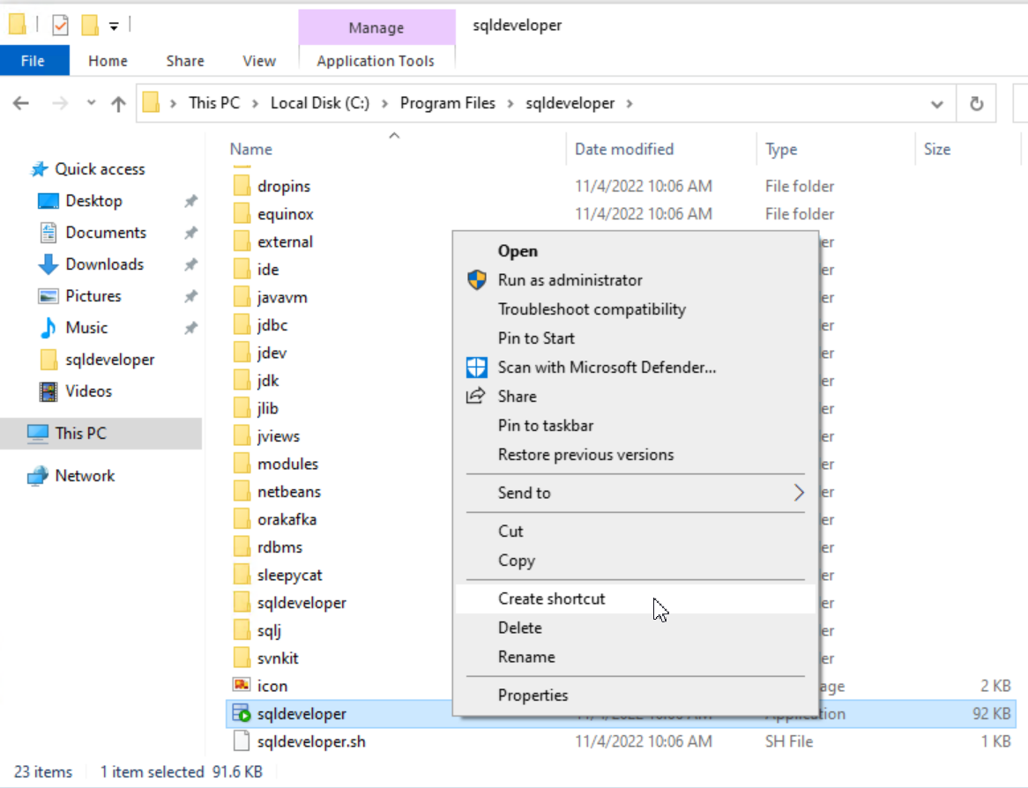Viewport: 1028px width, 788px height.
Task: Go up one level with Up arrow
Action: (x=118, y=104)
